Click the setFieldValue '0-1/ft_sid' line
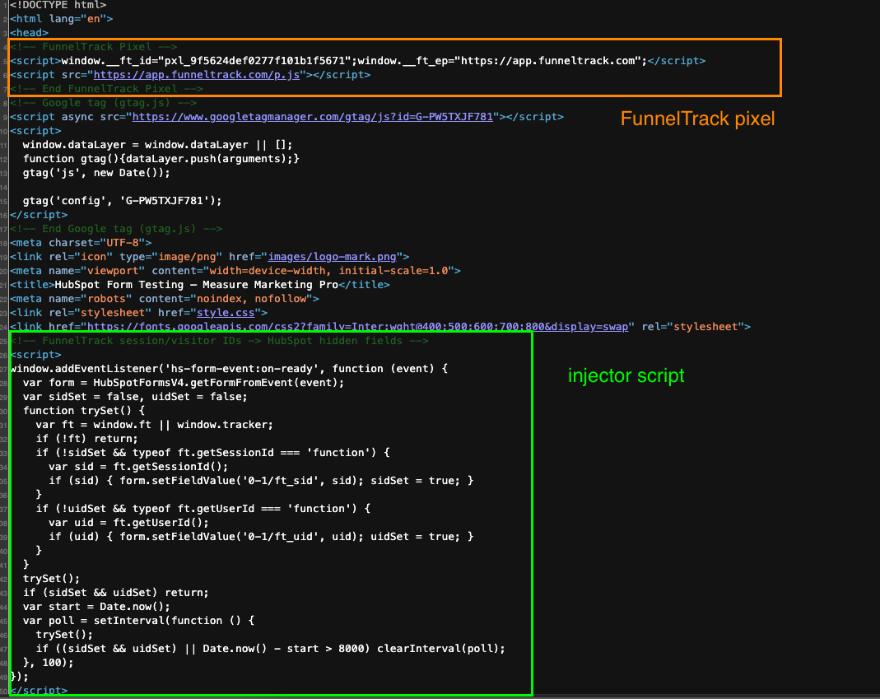This screenshot has width=880, height=699. [261, 481]
